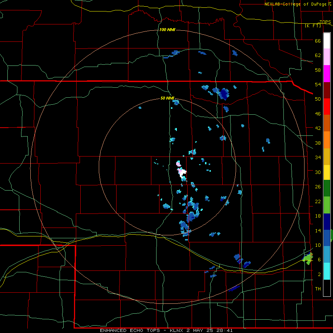Click the "18" legend value
Viewport: 333px width, 333px height.
[x=318, y=216]
